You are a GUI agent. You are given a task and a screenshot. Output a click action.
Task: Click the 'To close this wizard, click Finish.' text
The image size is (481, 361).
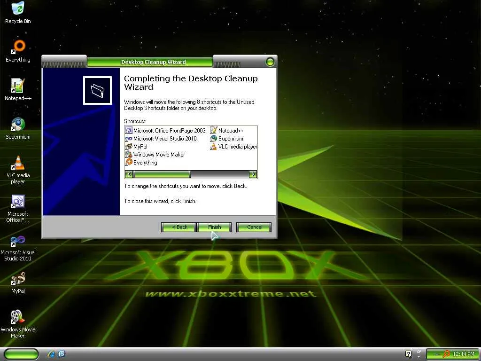tap(160, 201)
